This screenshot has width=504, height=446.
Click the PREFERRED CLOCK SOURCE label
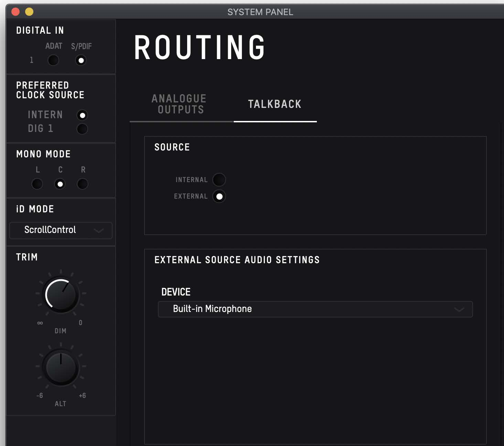pyautogui.click(x=50, y=90)
